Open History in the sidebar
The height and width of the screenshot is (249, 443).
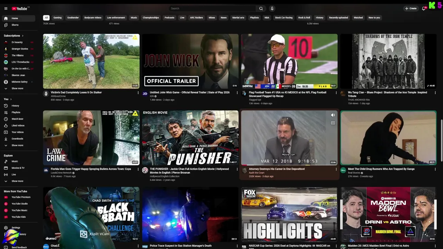(x=19, y=106)
